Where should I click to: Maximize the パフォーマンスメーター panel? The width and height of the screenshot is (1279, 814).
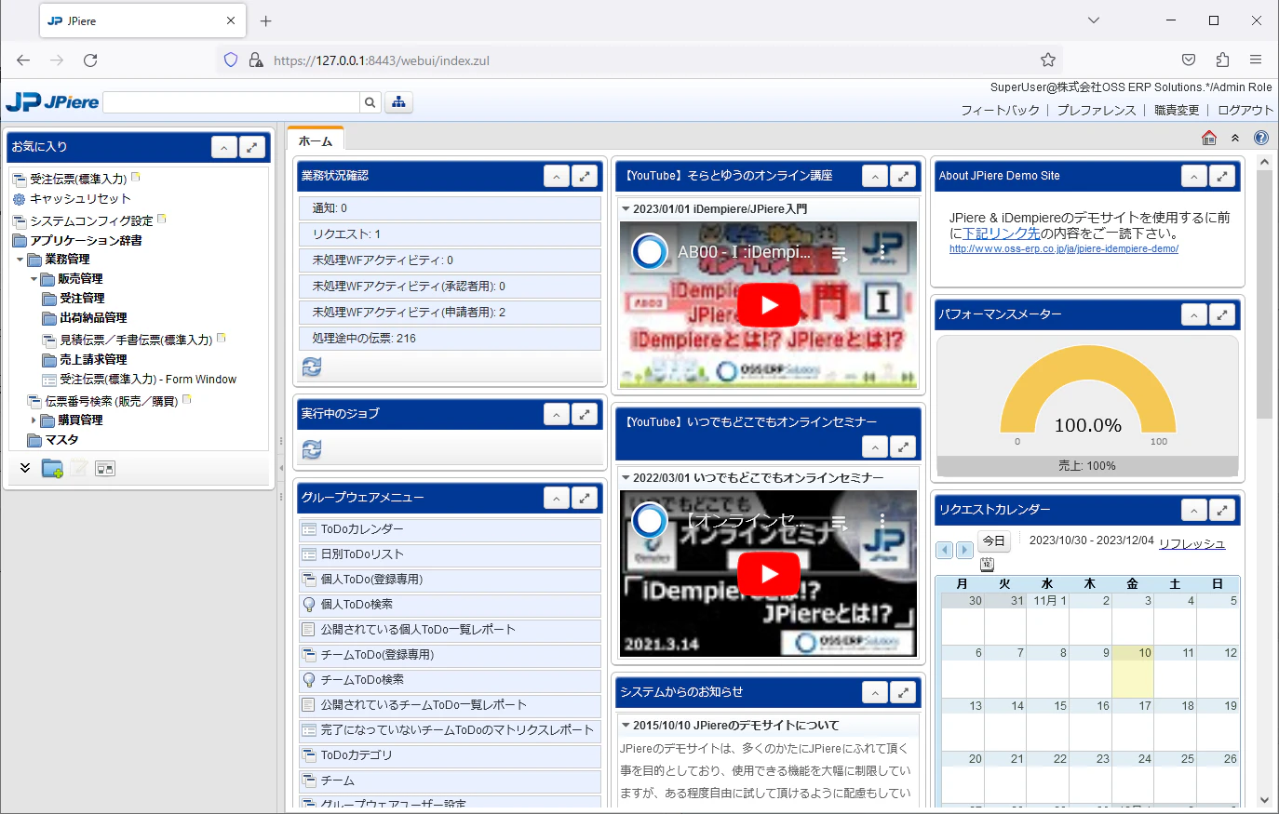(x=1222, y=315)
